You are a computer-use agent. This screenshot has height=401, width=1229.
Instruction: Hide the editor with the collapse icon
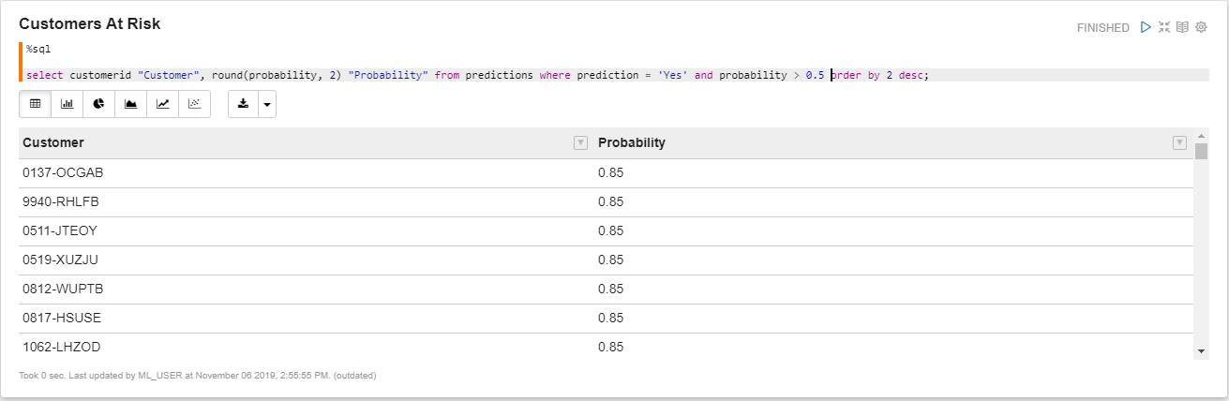pos(1164,27)
